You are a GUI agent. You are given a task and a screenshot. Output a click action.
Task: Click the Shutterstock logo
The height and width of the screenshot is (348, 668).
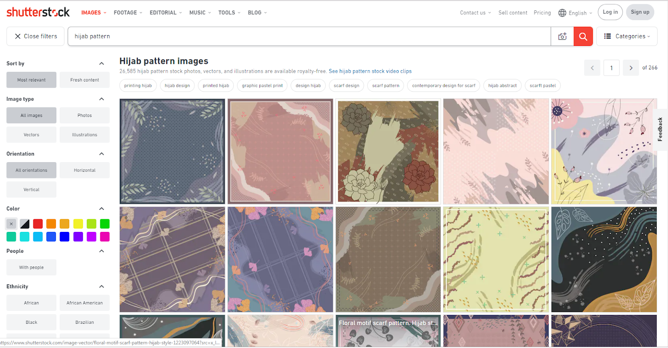point(38,12)
